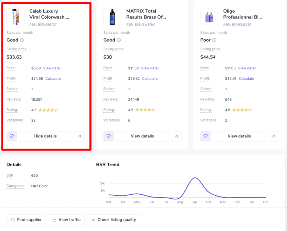
Task: View fee detail for Oligo product
Action: (x=247, y=68)
